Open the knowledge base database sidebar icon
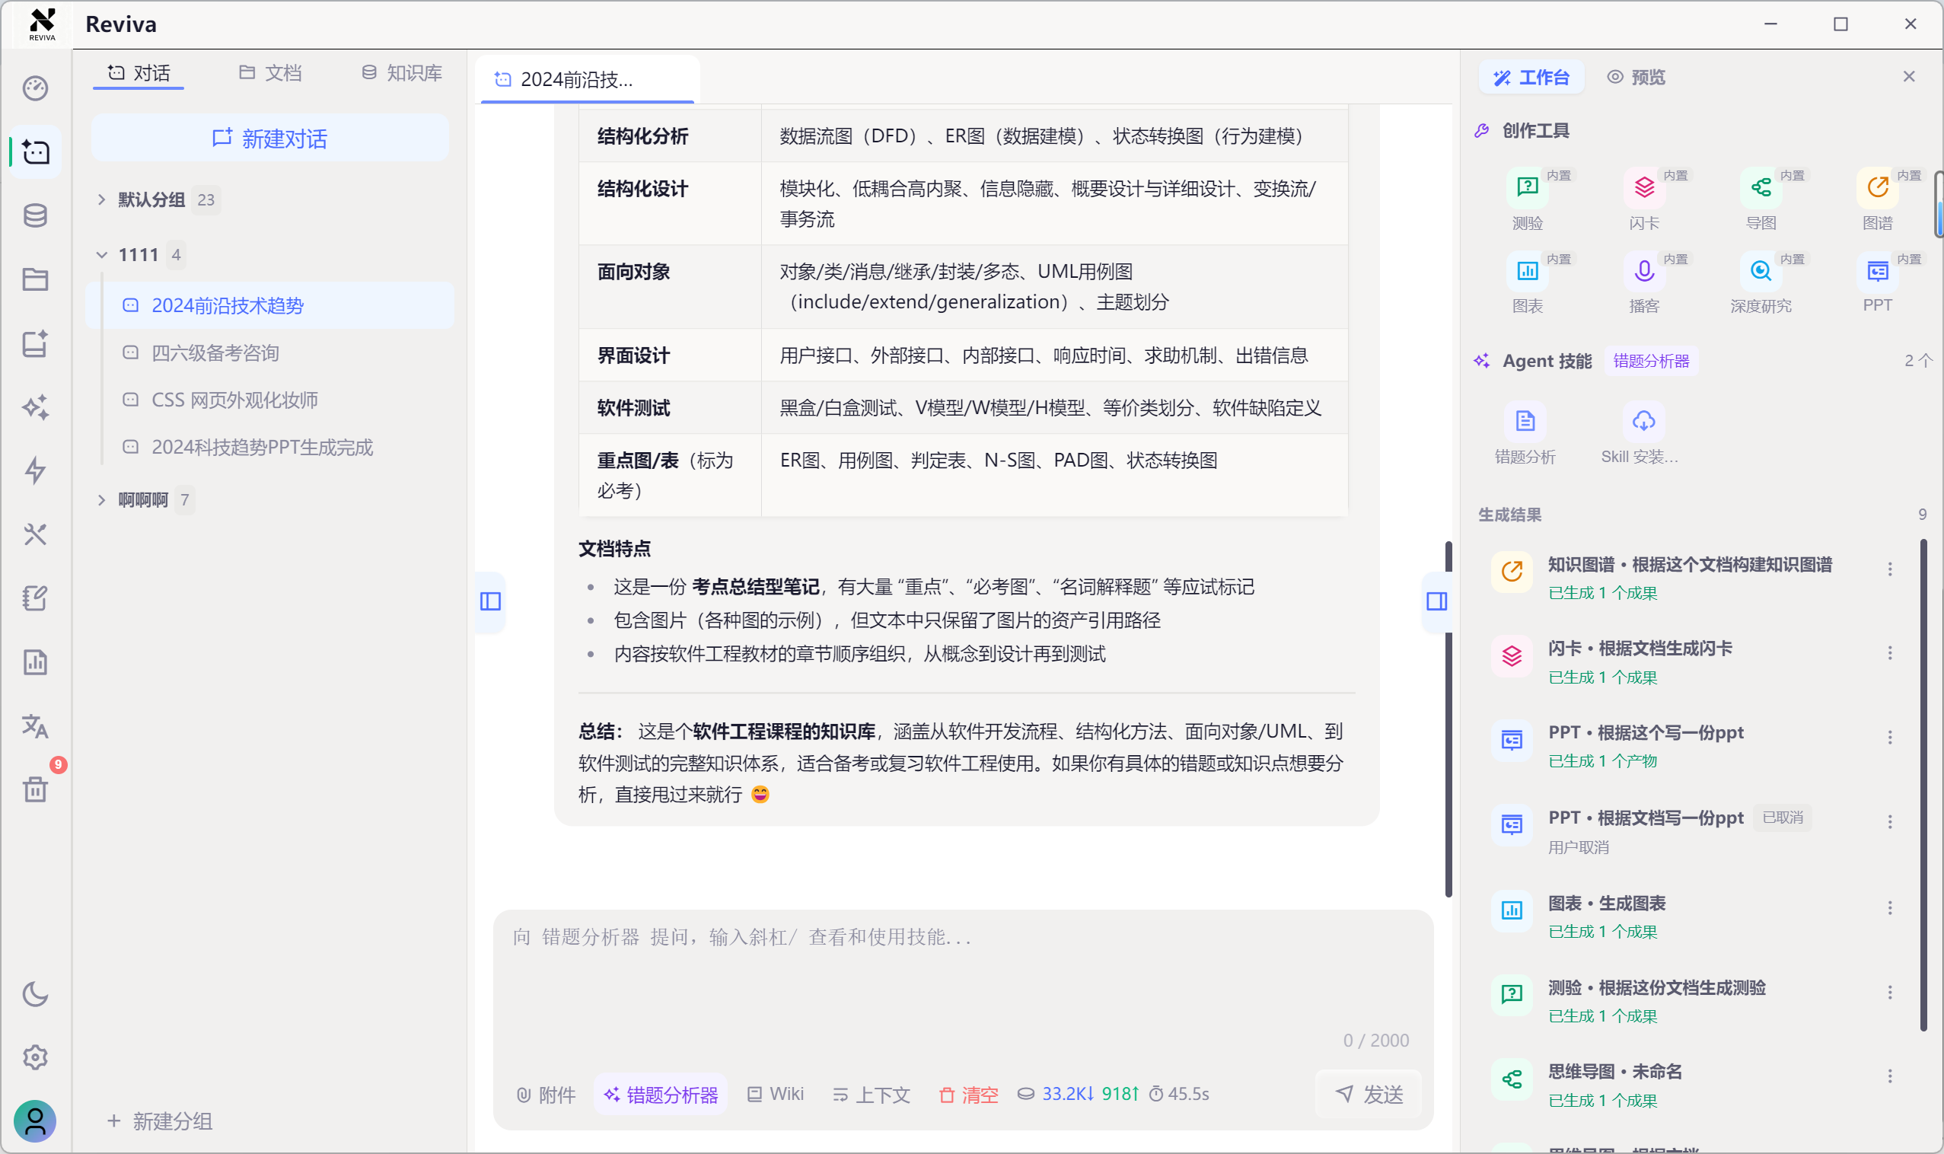 [x=35, y=215]
